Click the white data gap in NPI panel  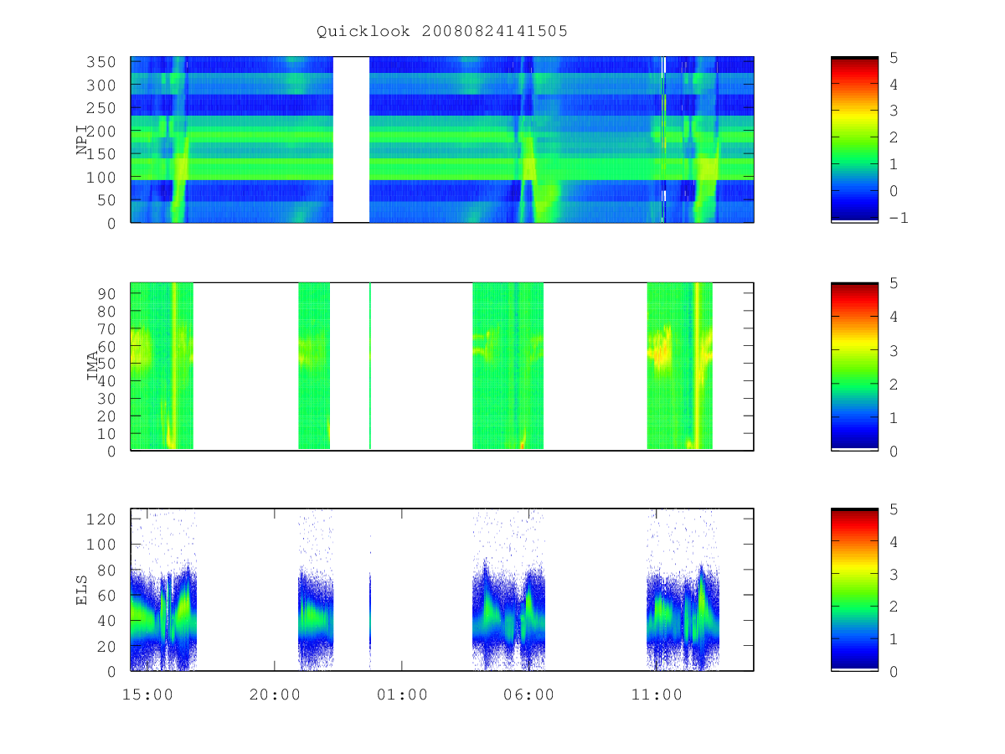point(351,140)
